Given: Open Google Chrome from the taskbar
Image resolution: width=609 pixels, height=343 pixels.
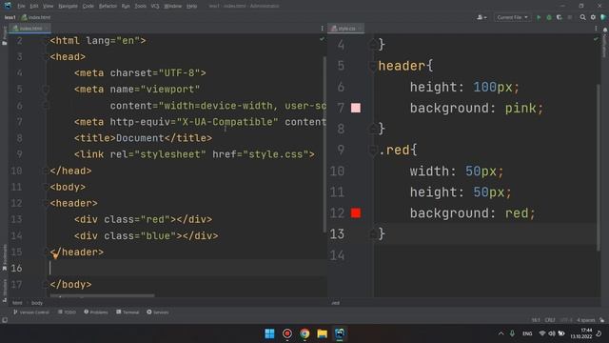Looking at the screenshot, I should 304,333.
